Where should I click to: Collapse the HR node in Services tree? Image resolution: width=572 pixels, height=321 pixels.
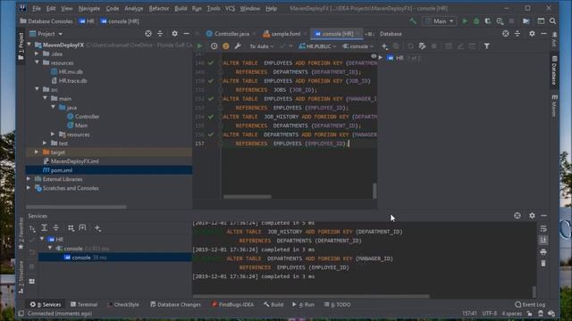coord(42,239)
